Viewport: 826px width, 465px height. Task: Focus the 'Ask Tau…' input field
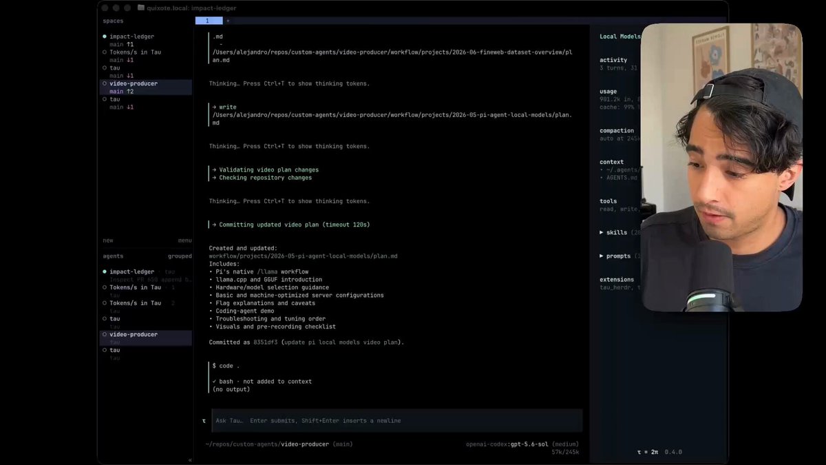(x=396, y=420)
